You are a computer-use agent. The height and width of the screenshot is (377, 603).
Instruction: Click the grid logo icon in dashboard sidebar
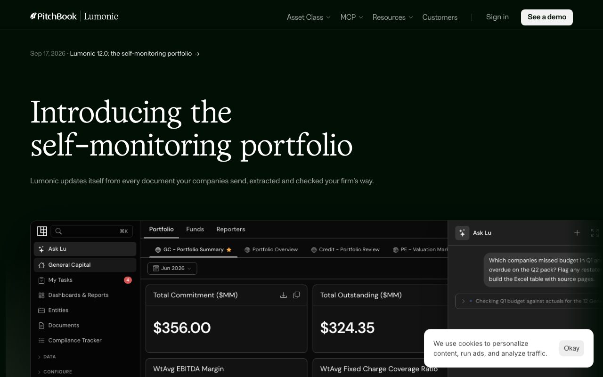(x=42, y=231)
